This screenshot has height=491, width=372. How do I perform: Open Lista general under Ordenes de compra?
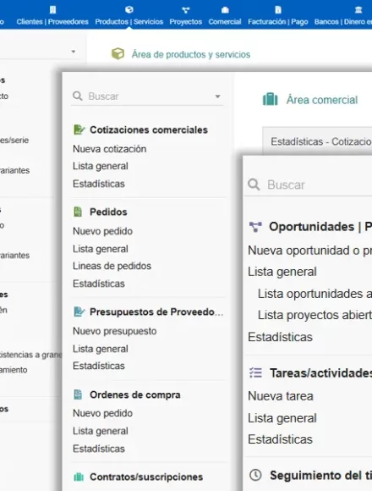point(101,431)
